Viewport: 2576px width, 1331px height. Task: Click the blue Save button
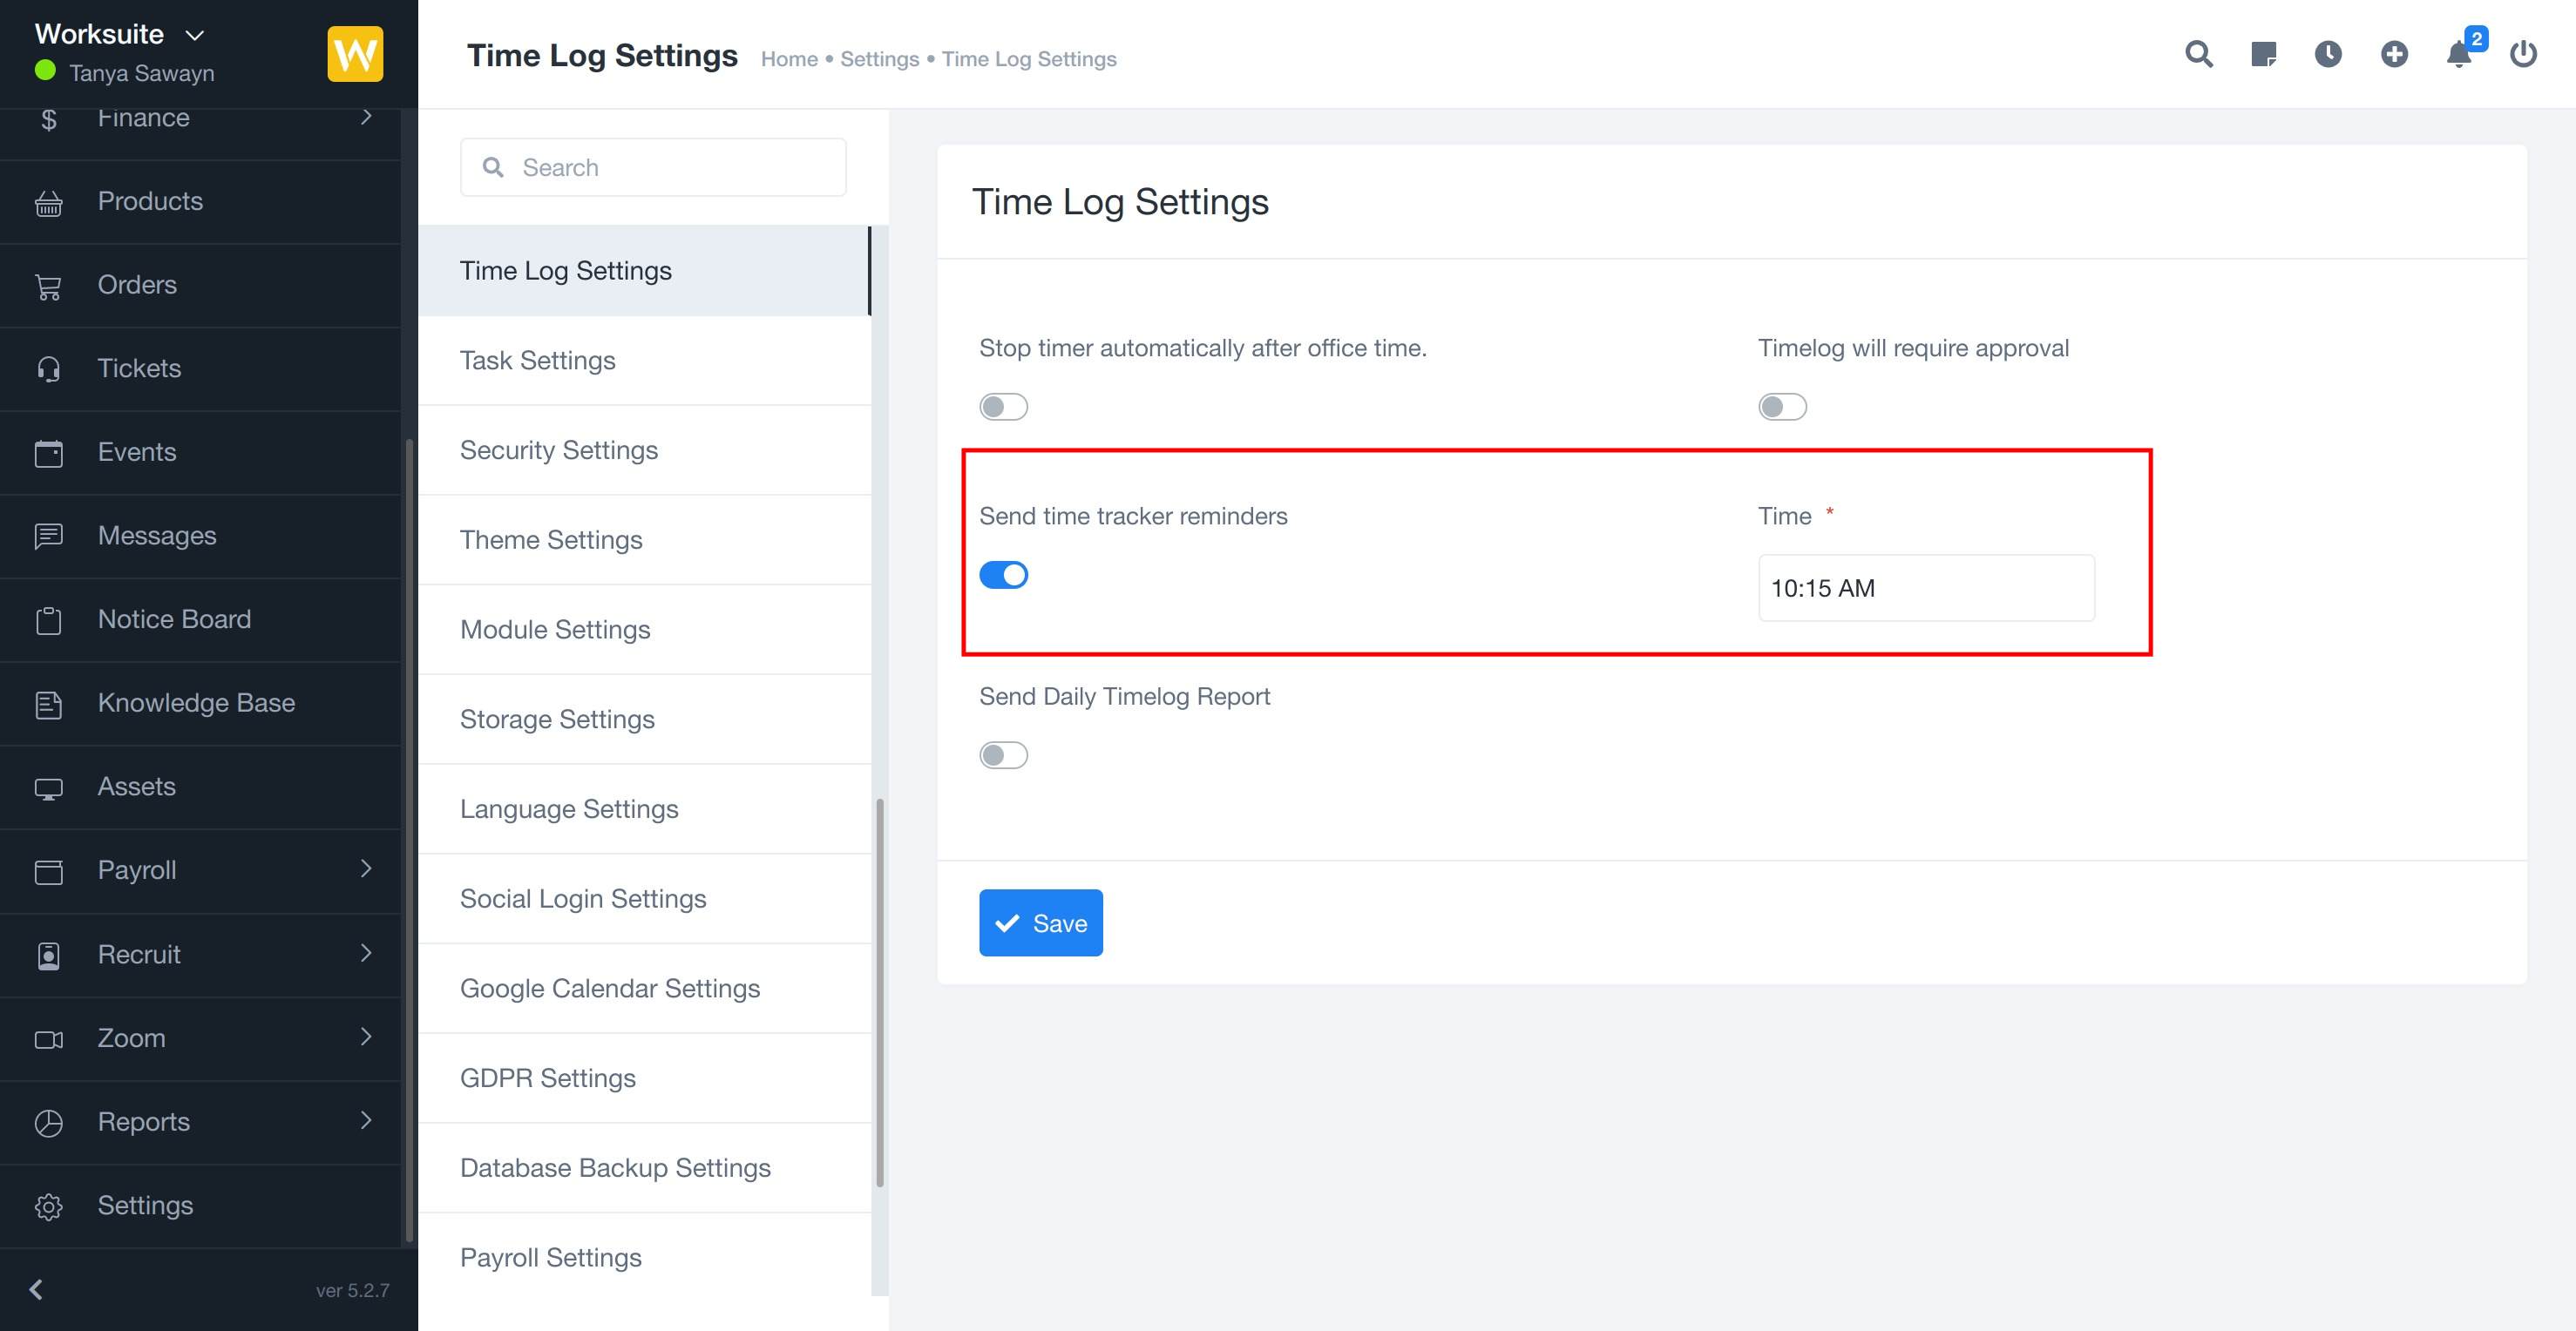(x=1040, y=922)
